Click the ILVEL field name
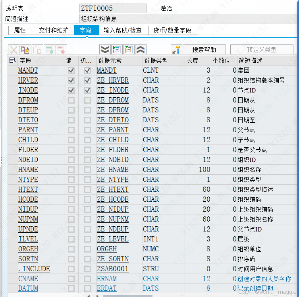Viewport: 299px width, 297px height. click(28, 239)
